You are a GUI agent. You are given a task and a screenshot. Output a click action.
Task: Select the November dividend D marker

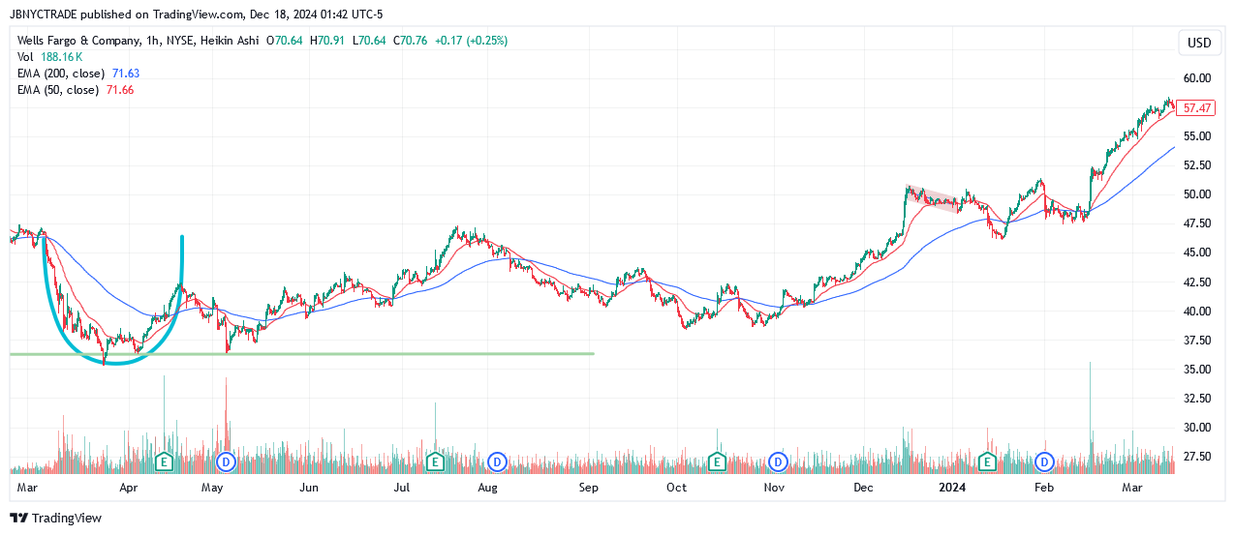coord(777,461)
